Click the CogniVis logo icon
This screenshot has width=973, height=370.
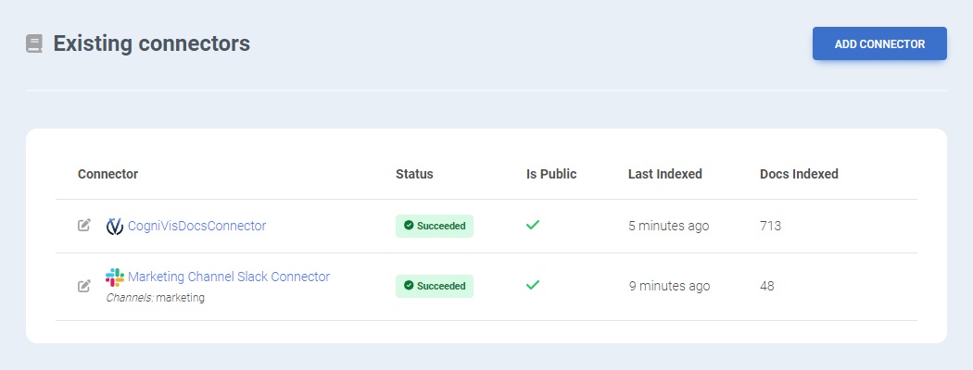pyautogui.click(x=115, y=226)
